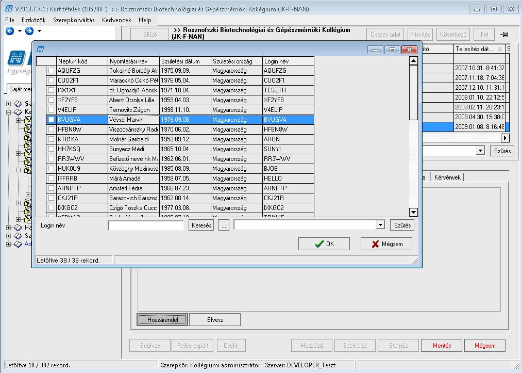Switch to the Kérvények tab
Screen dimensions: 522x373
click(447, 177)
